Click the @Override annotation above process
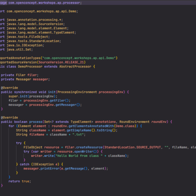196x196 pixels. (9, 118)
